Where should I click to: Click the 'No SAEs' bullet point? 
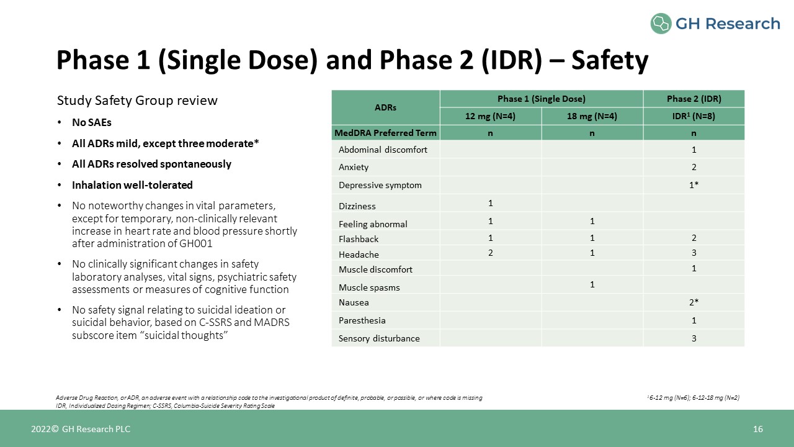coord(92,123)
